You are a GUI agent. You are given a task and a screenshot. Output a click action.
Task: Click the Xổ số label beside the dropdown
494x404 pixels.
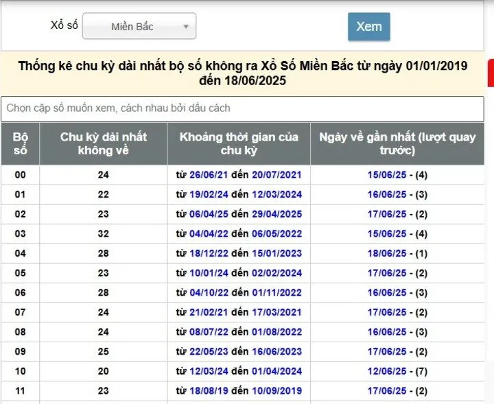coord(64,25)
